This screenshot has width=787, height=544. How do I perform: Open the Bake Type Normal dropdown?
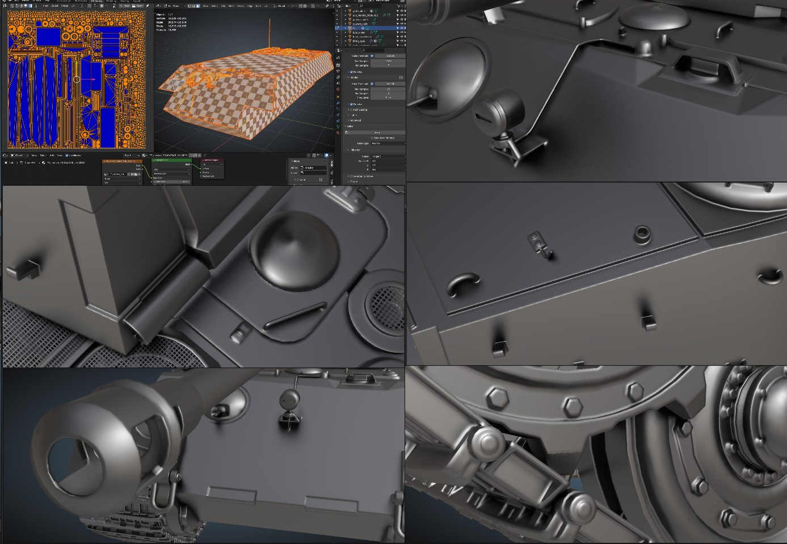389,143
